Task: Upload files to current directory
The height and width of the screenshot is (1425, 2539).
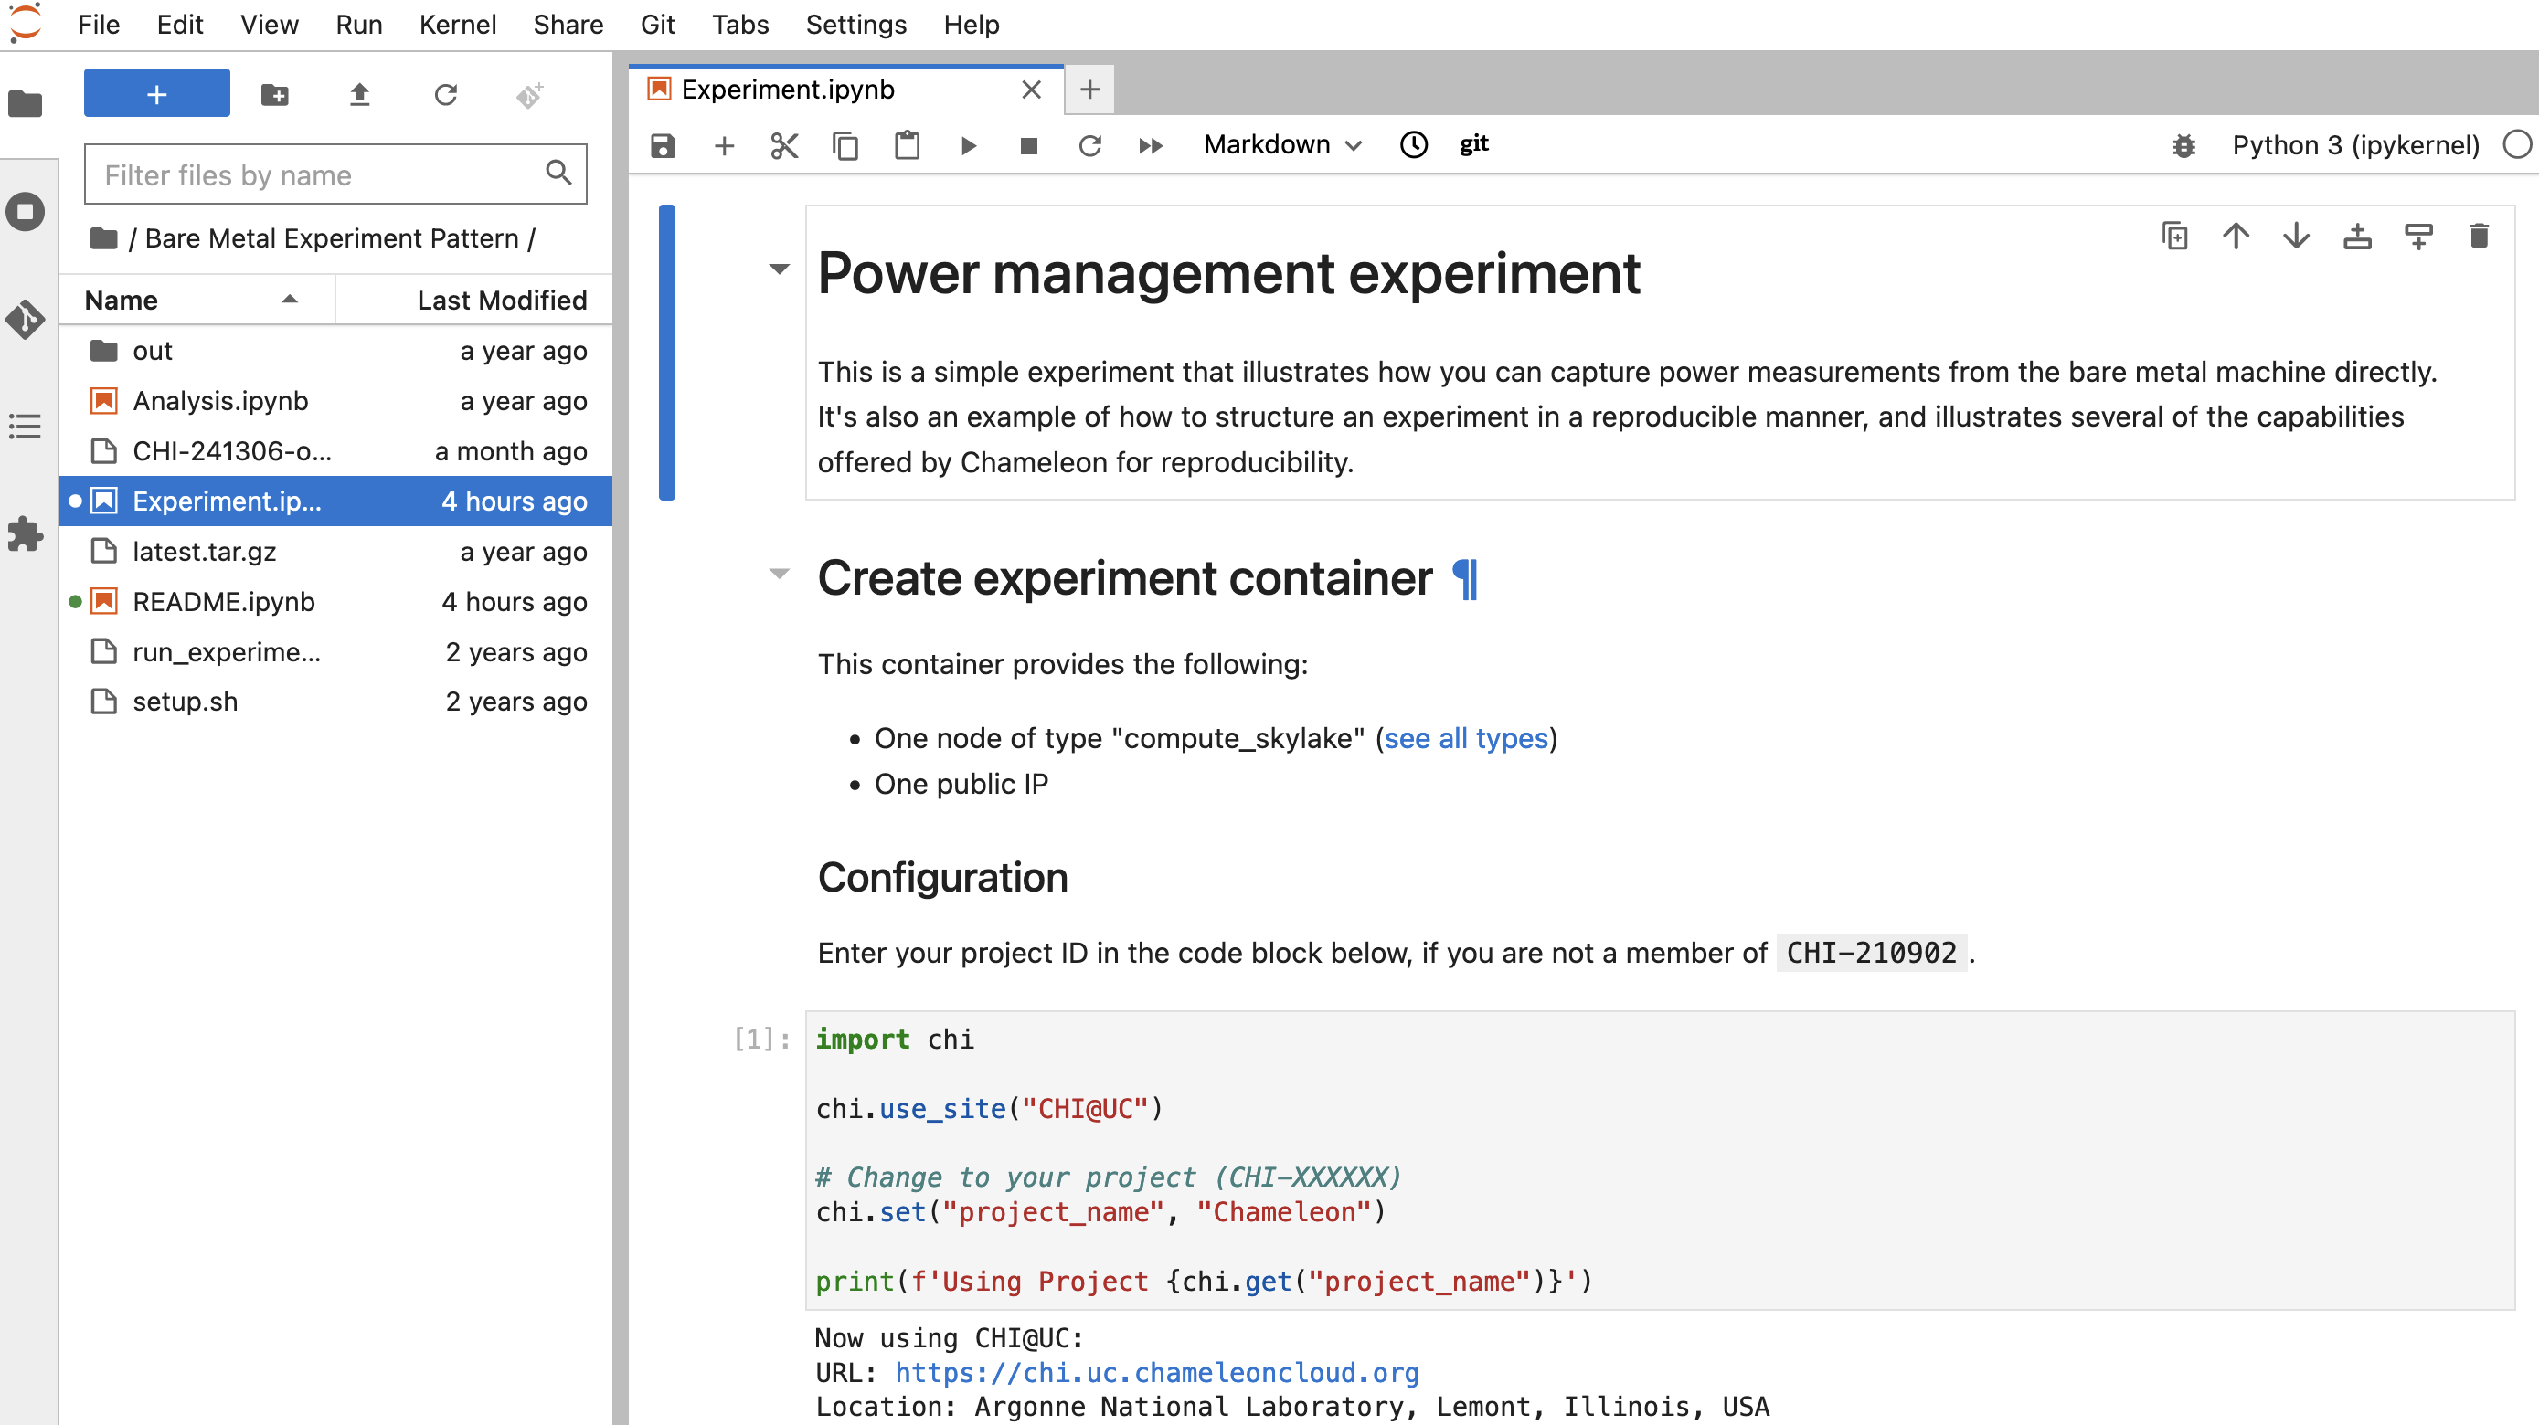Action: (360, 94)
